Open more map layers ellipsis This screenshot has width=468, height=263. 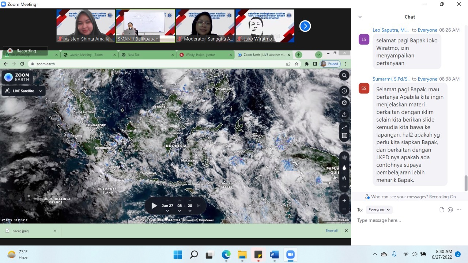click(x=344, y=187)
